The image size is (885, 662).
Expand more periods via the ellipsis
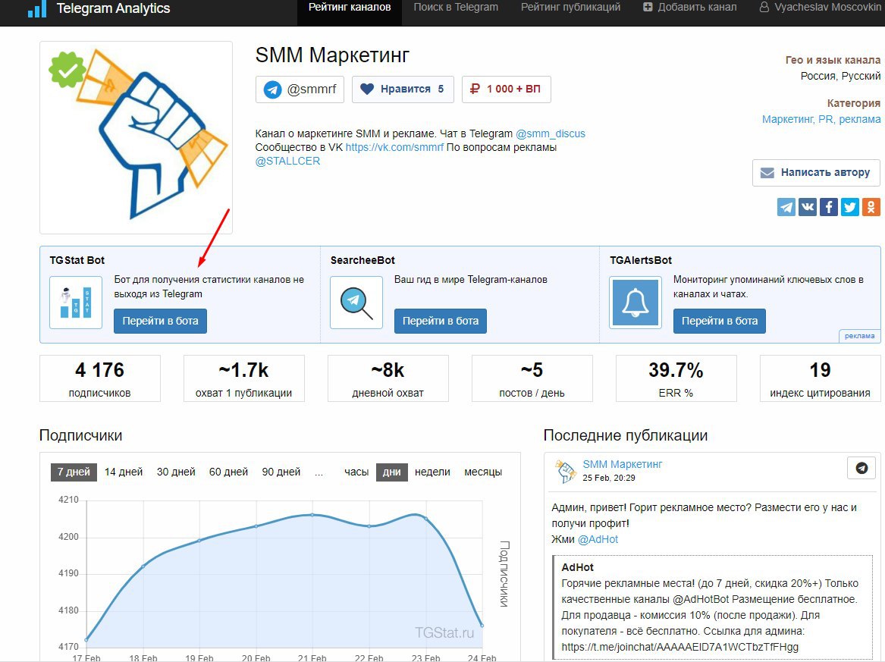pyautogui.click(x=319, y=472)
